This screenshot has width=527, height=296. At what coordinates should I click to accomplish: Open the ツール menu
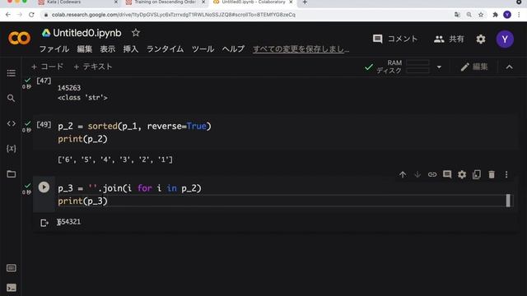click(203, 49)
